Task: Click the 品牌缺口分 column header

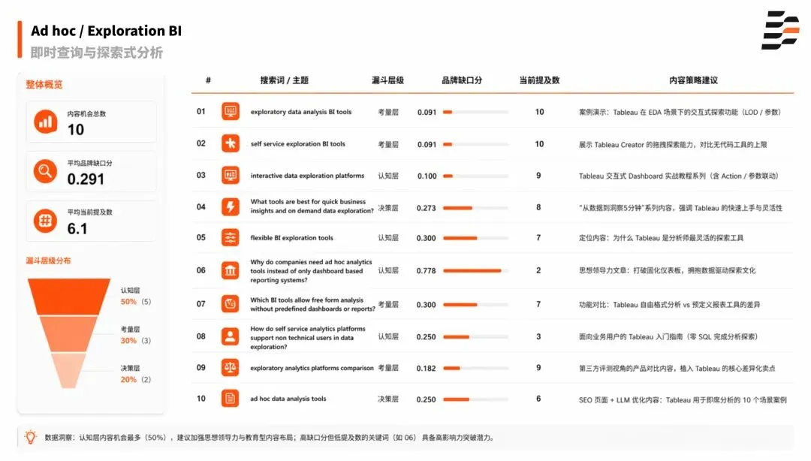Action: [x=461, y=80]
